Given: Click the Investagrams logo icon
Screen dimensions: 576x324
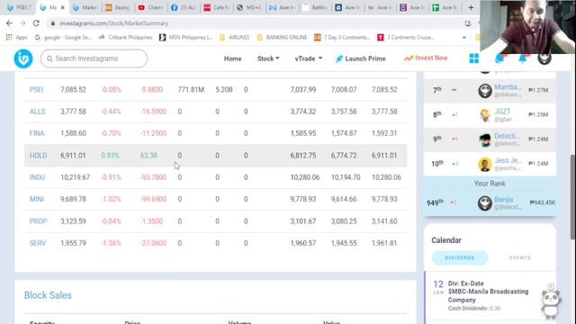Looking at the screenshot, I should point(23,58).
